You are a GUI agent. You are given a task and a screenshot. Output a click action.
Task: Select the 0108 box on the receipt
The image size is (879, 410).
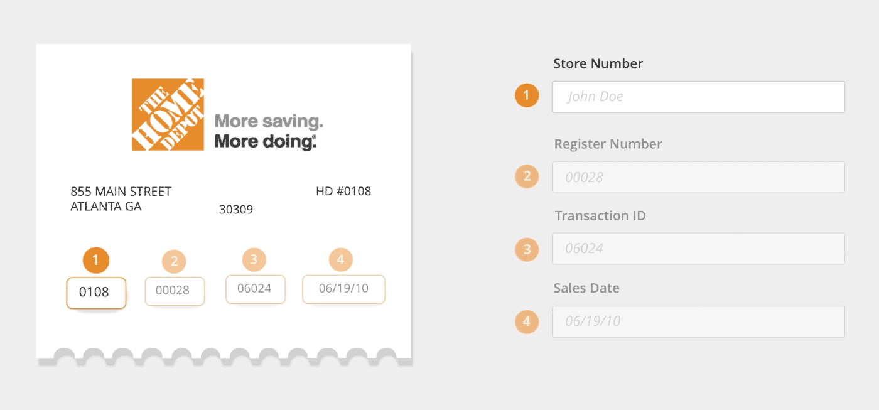coord(96,293)
